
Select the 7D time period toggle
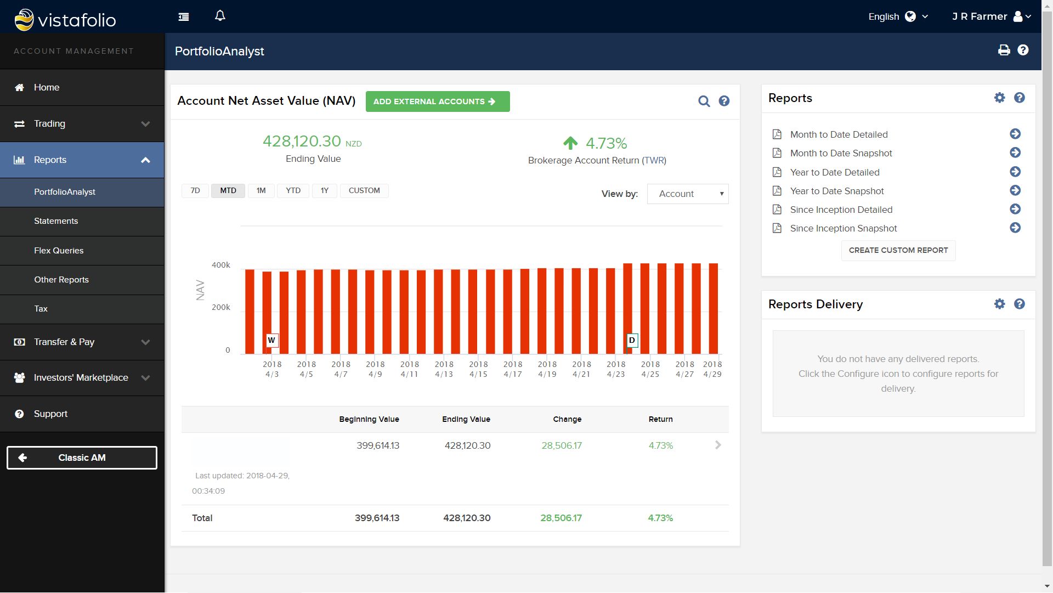coord(195,190)
